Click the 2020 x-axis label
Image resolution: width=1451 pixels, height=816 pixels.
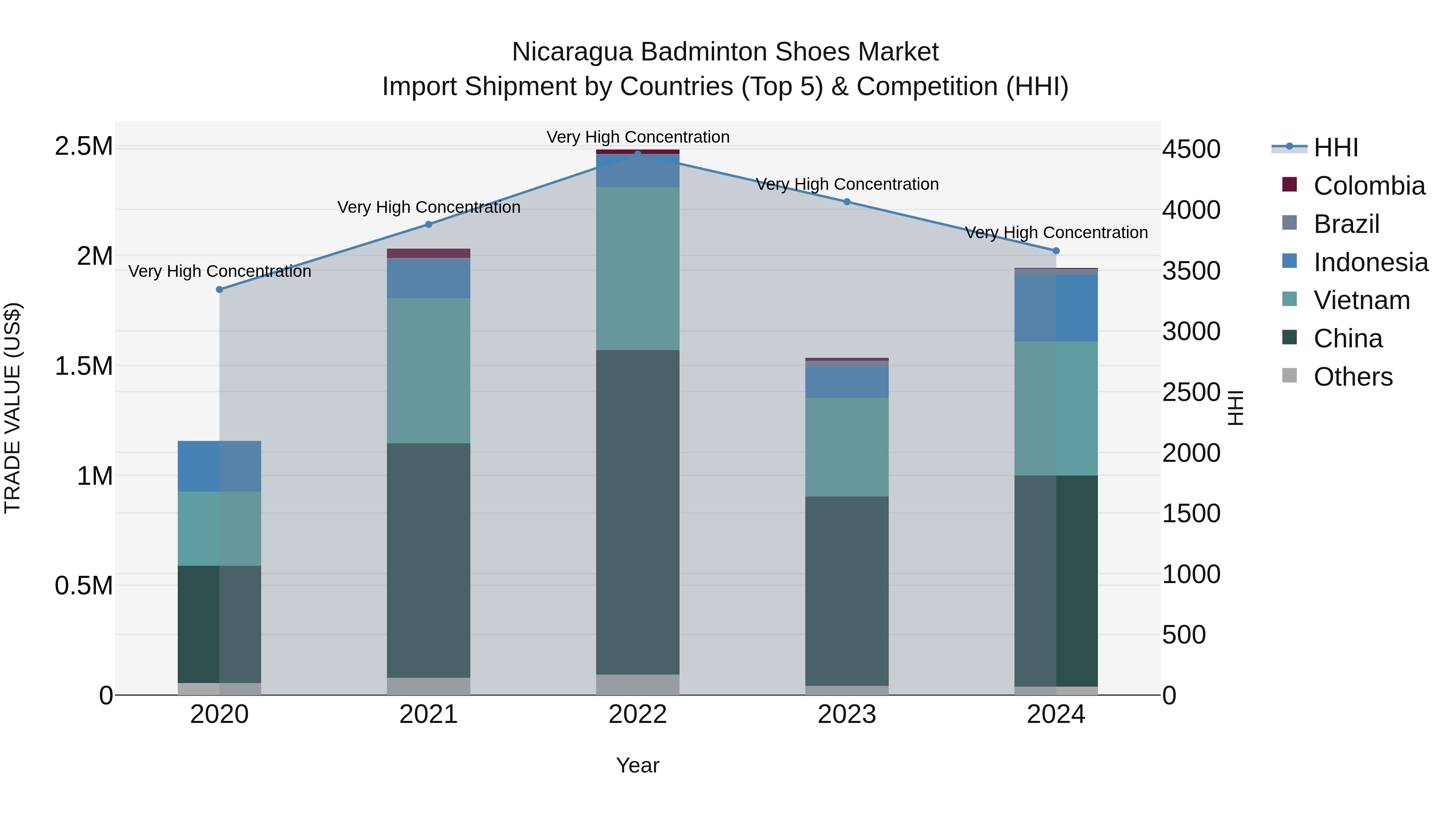pos(220,714)
